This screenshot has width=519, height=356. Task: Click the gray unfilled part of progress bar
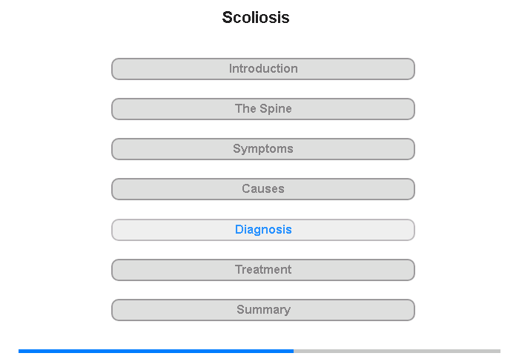pyautogui.click(x=397, y=351)
